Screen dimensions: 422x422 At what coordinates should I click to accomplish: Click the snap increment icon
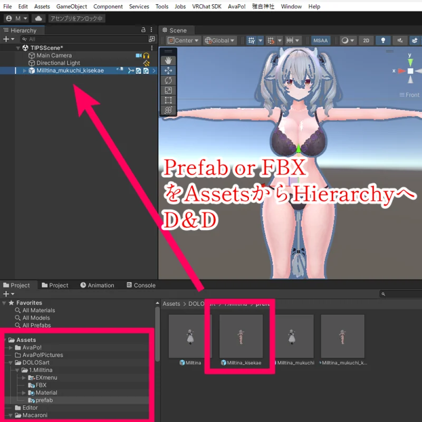(271, 41)
